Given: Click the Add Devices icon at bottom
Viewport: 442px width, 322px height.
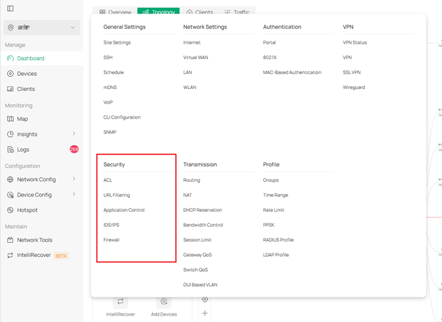Looking at the screenshot, I should click(164, 301).
